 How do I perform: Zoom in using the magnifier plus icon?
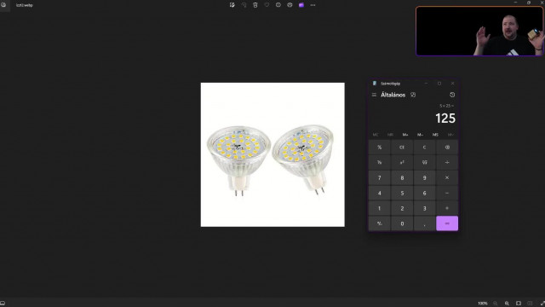coord(507,304)
